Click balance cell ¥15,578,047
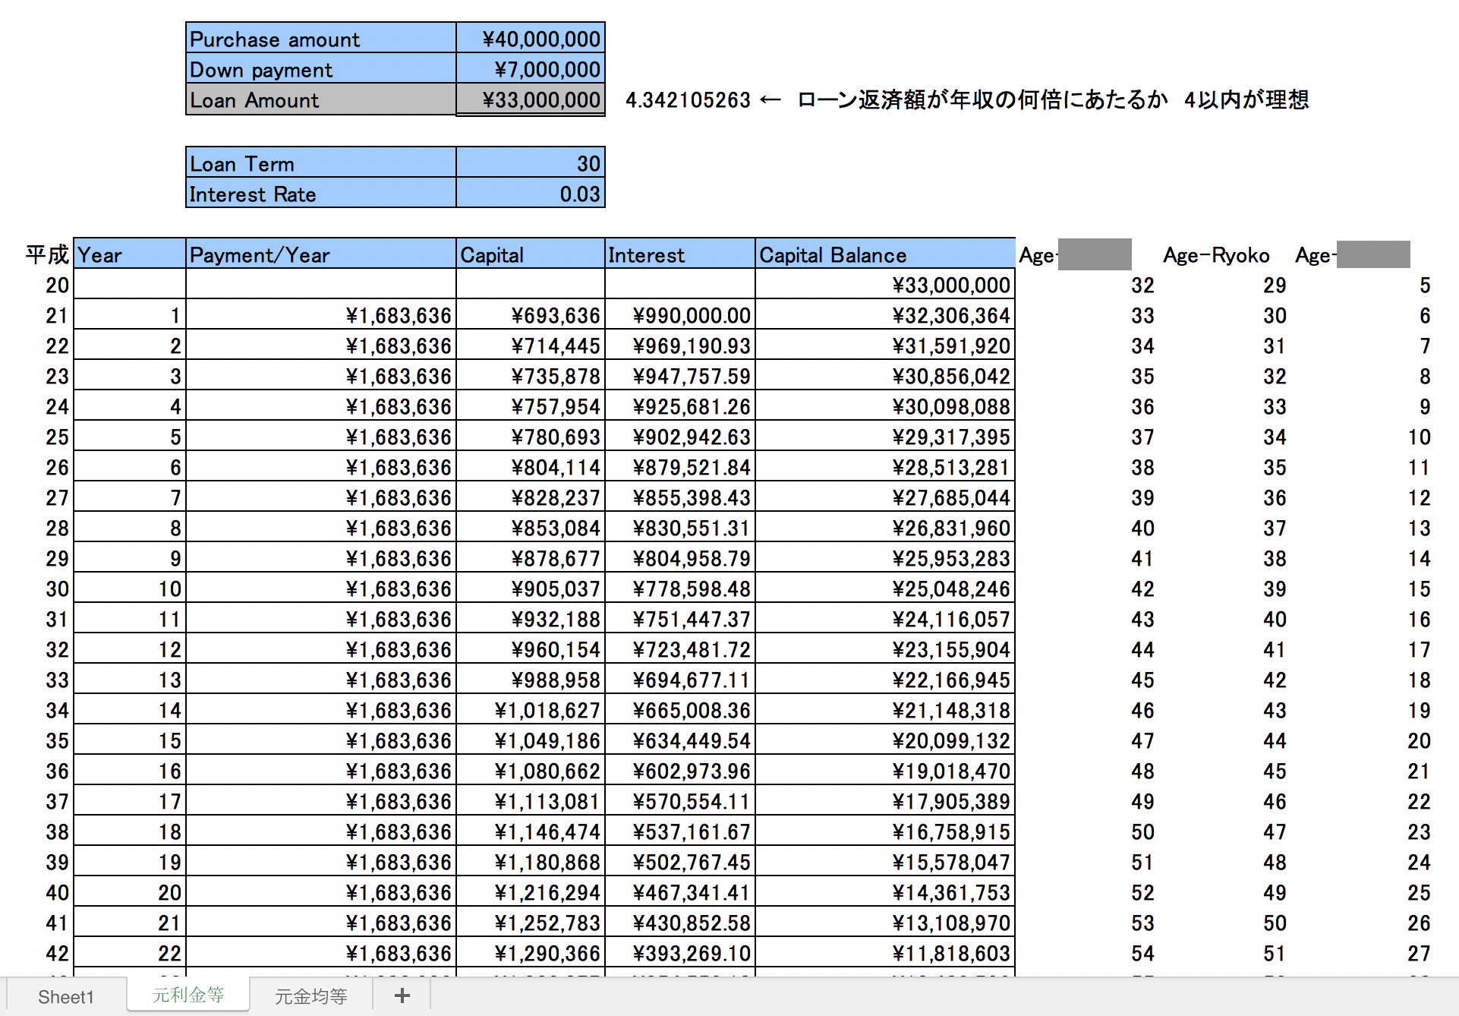Screen dimensions: 1459x1016 [885, 862]
